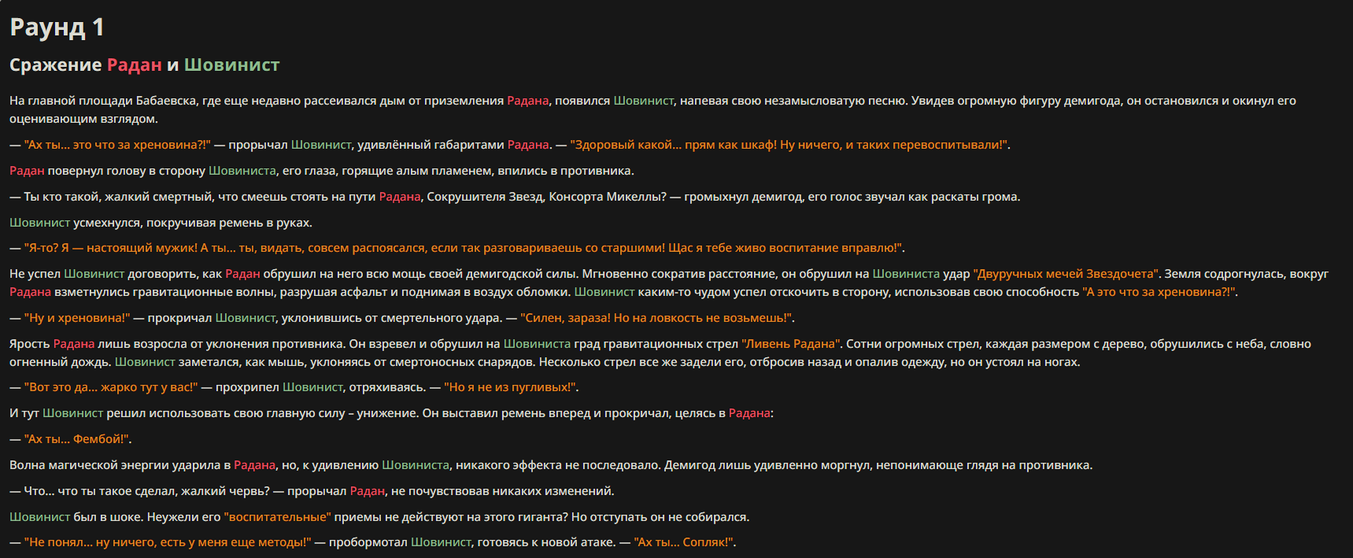Click the words "Не успел" starting the paragraph
Viewport: 1353px width, 558px height.
pos(35,274)
